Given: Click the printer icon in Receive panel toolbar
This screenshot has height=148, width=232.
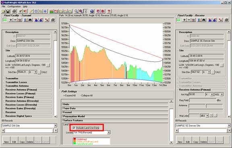Looking at the screenshot, I should (226, 20).
